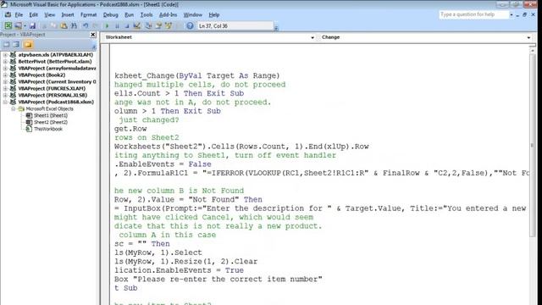Open the Insert UserForm dropdown arrow
This screenshot has width=542, height=305.
pyautogui.click(x=25, y=26)
